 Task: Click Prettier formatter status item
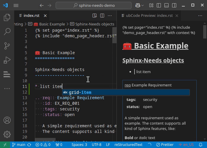click(165, 145)
